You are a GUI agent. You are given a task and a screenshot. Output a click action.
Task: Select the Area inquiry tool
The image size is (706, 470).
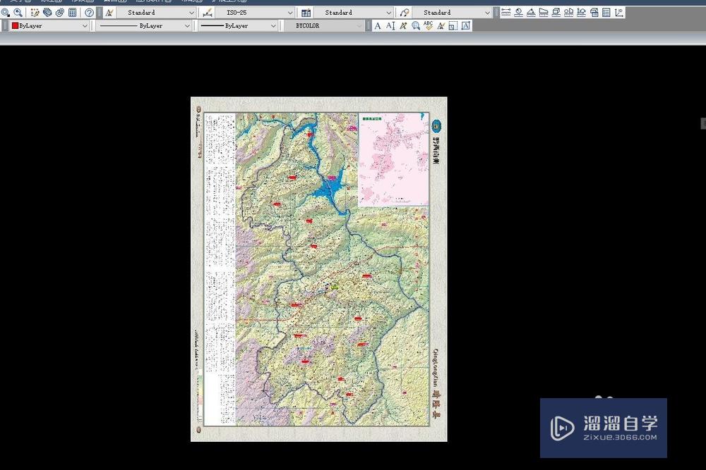coord(544,13)
